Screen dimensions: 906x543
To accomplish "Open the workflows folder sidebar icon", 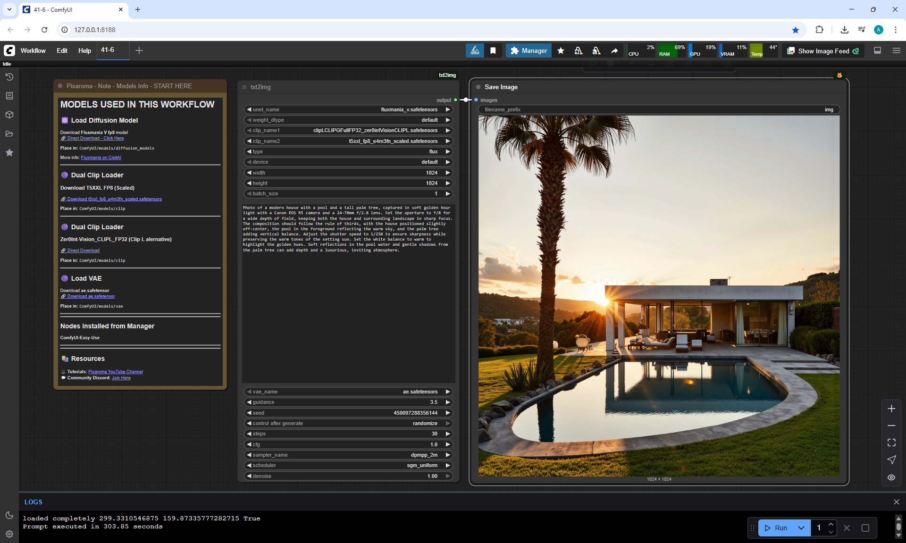I will coord(9,134).
